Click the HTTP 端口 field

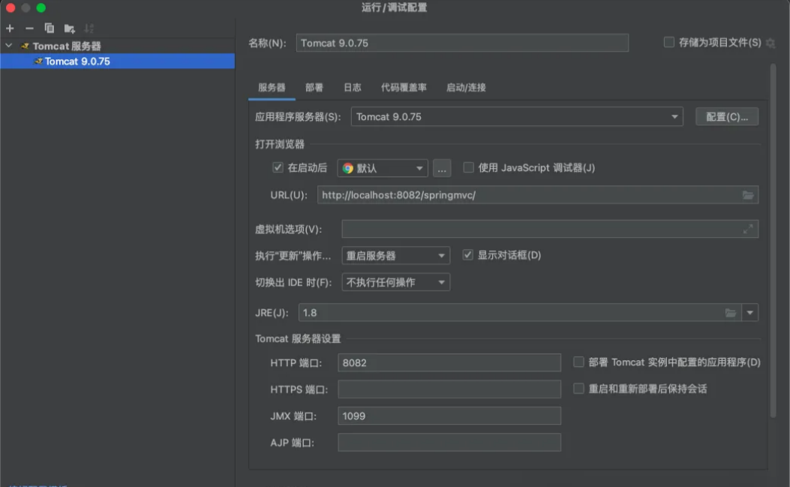pyautogui.click(x=449, y=362)
